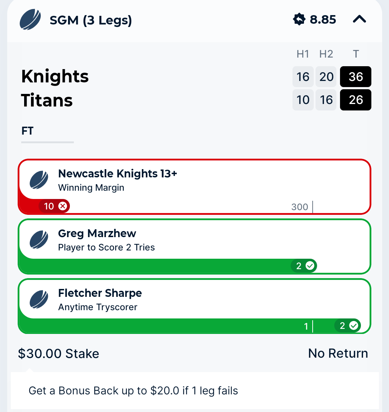Click rugby ball icon in Greg Marzhew leg

(39, 240)
